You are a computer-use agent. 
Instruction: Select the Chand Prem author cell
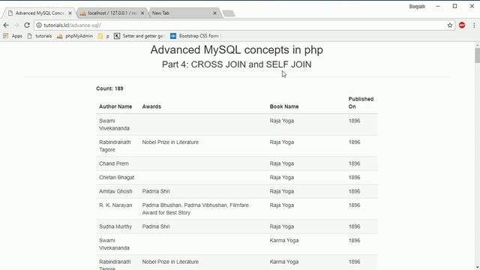[x=114, y=163]
